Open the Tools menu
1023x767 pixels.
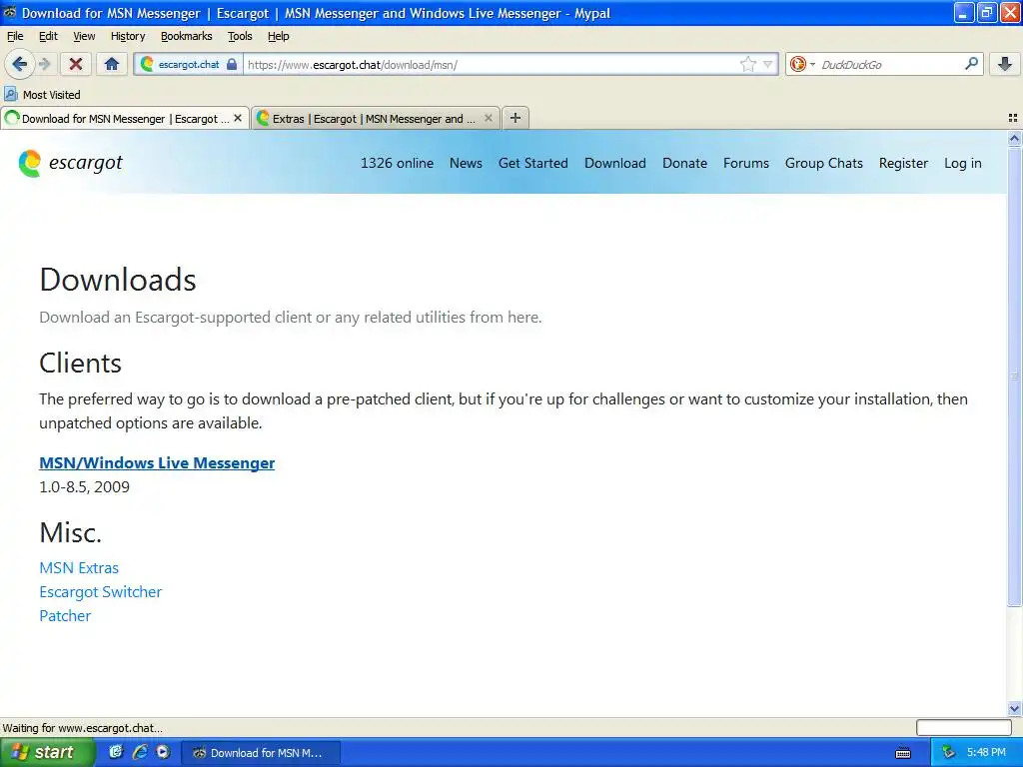coord(240,36)
